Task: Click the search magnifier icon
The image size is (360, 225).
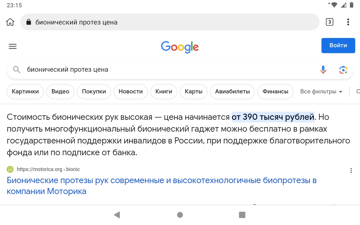Action: (17, 69)
